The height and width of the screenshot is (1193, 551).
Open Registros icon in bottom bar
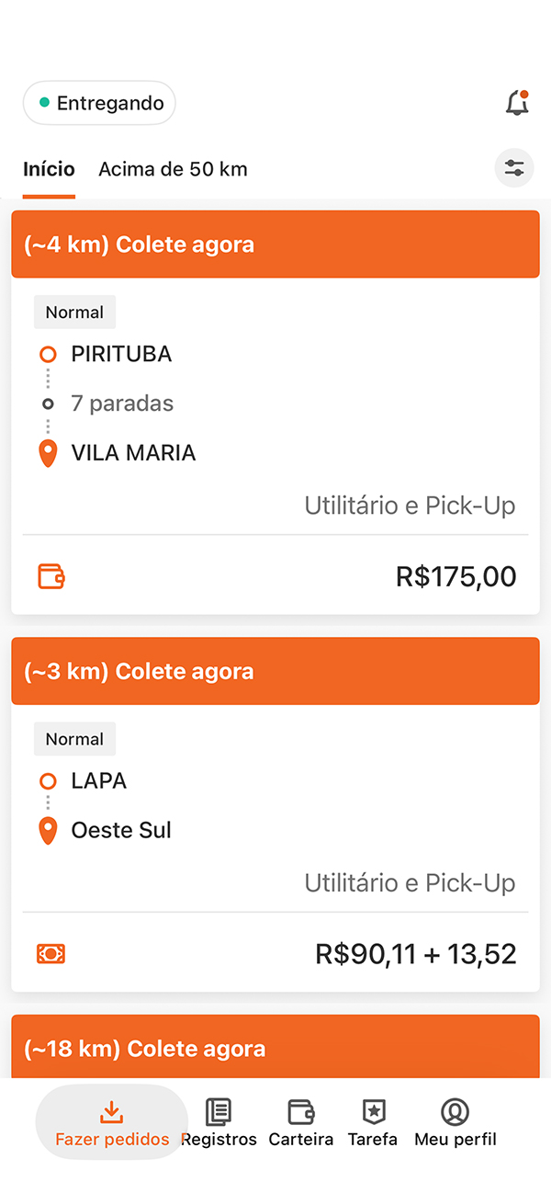click(219, 1111)
